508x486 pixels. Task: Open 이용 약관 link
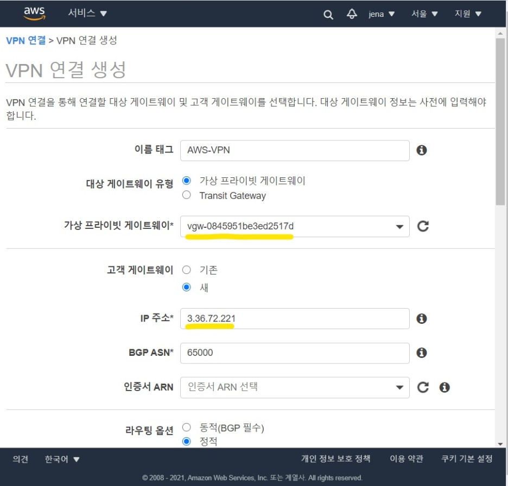coord(407,459)
